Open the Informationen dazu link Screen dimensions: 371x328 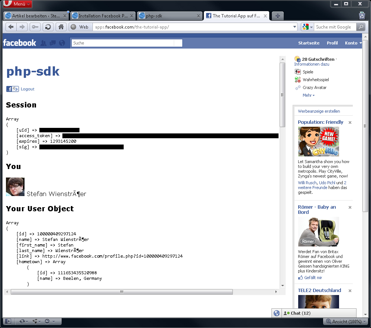(x=312, y=64)
